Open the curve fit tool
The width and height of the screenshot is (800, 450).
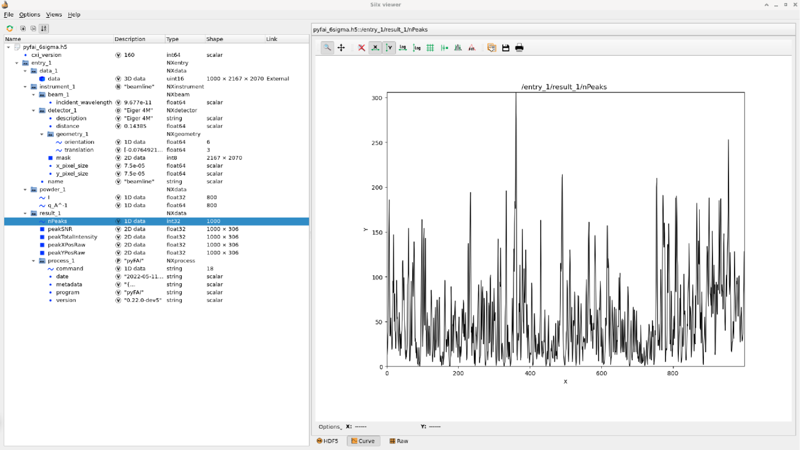click(472, 48)
